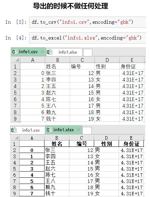Select row 6 header in the lower sheet
The width and height of the screenshot is (150, 197).
14,175
